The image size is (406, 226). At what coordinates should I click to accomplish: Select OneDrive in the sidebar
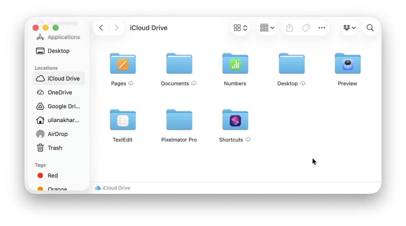pyautogui.click(x=59, y=92)
